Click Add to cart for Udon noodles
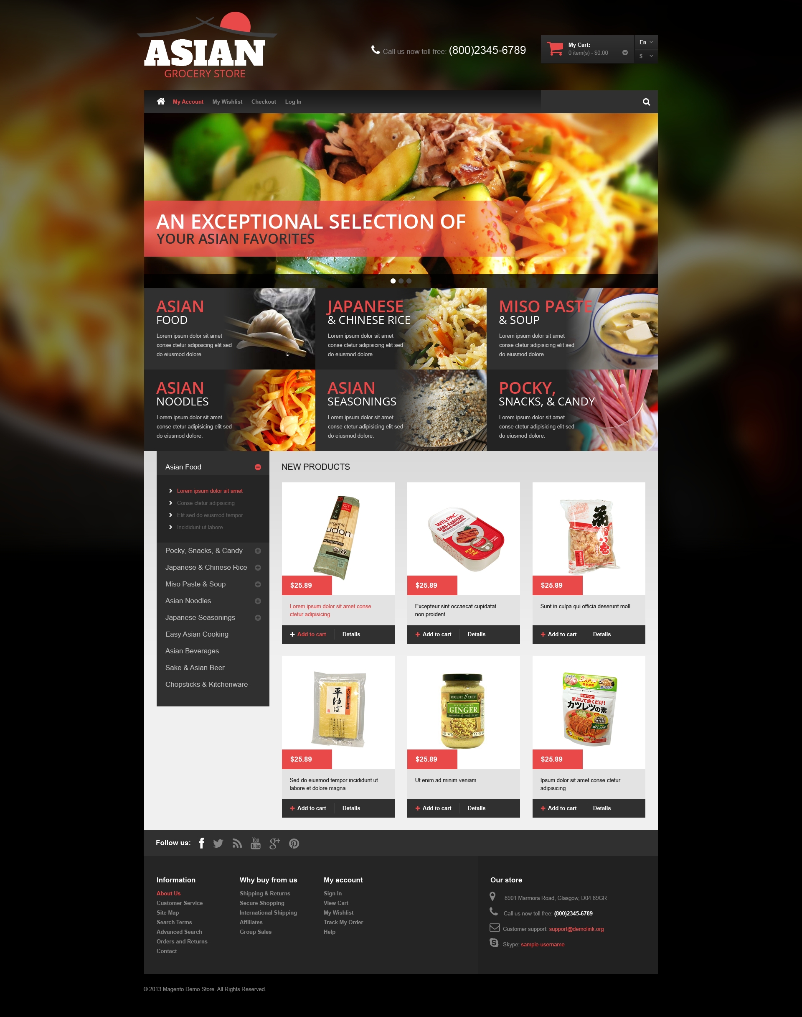 [311, 636]
